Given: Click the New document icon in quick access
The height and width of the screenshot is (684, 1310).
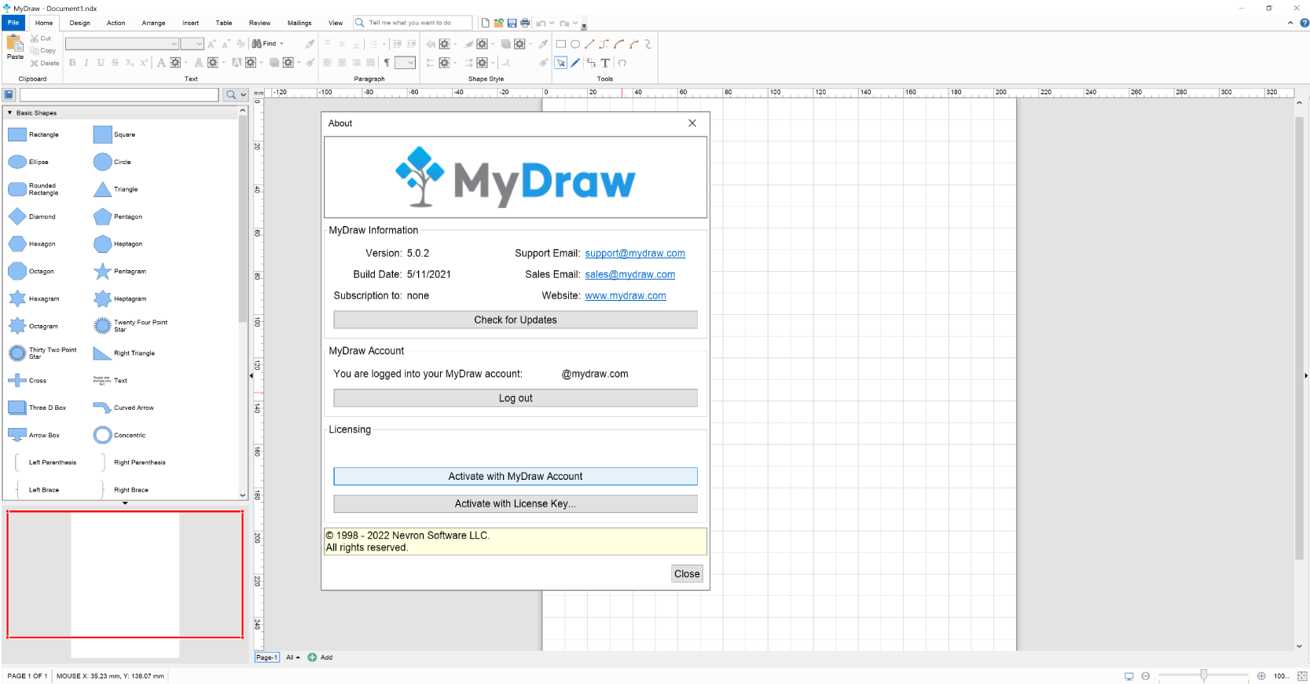Looking at the screenshot, I should [x=486, y=23].
